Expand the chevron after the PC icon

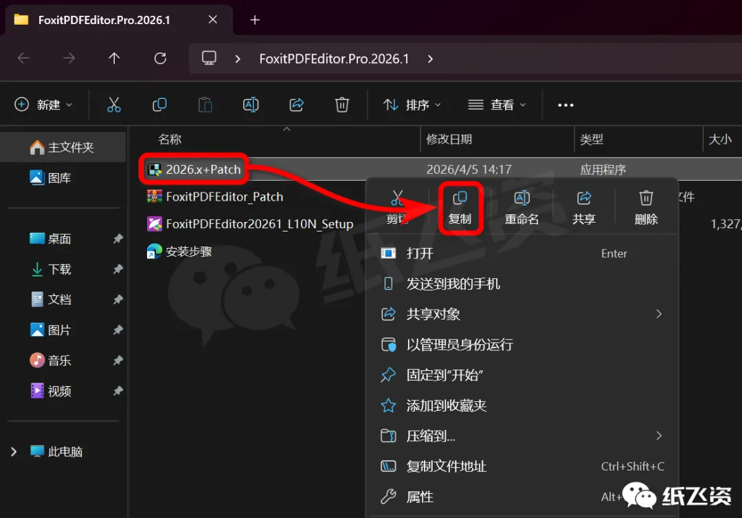click(238, 58)
